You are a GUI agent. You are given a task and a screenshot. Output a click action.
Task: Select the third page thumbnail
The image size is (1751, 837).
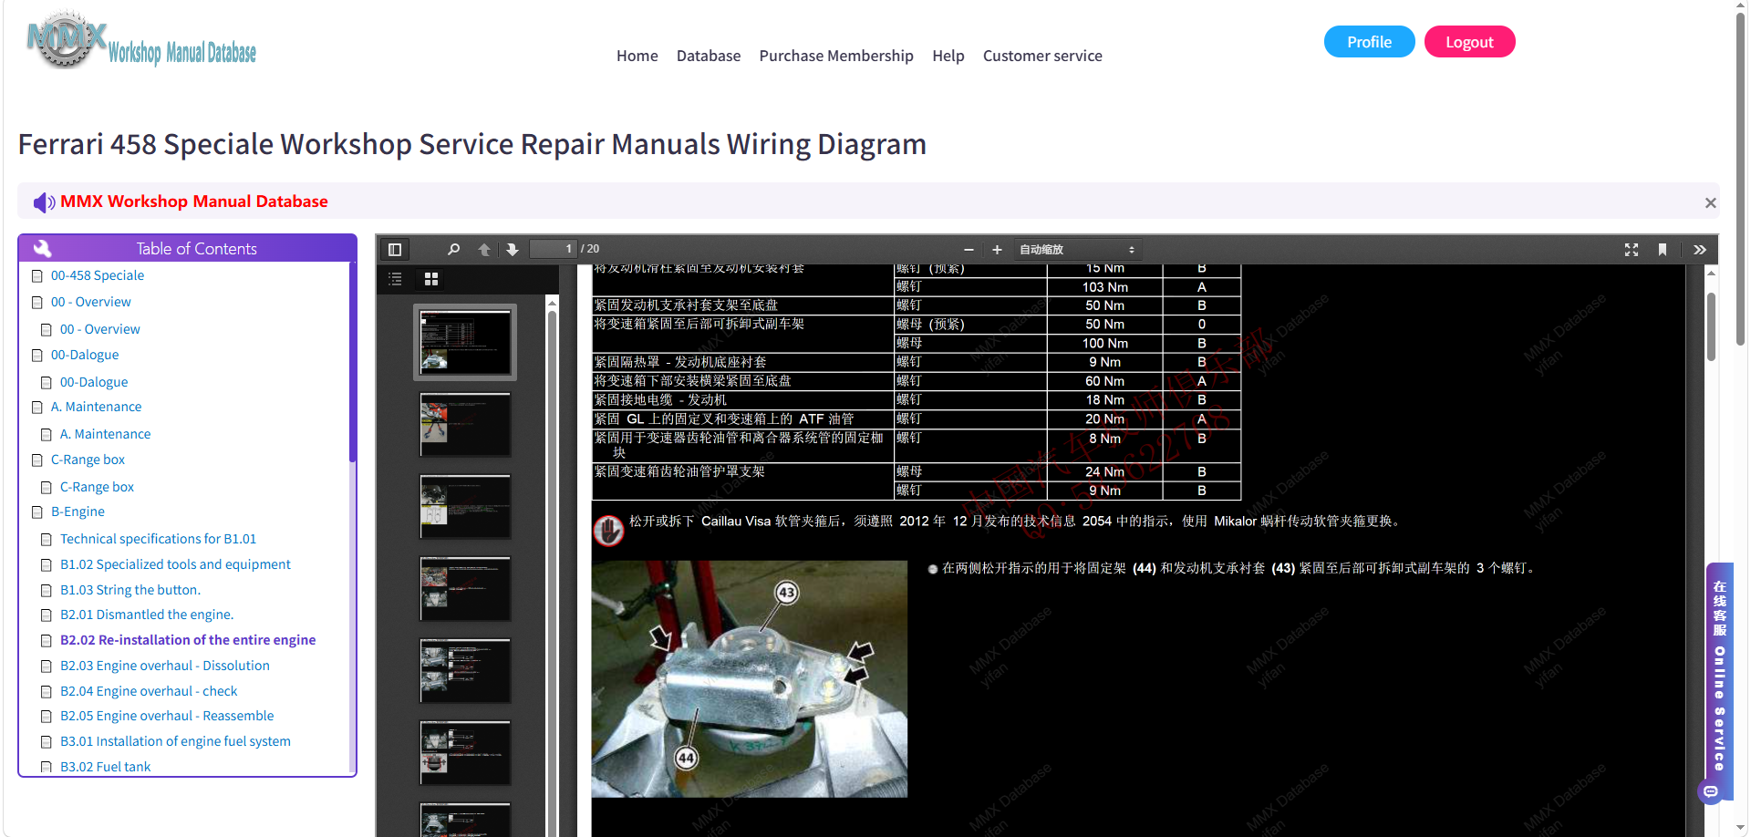pyautogui.click(x=465, y=506)
